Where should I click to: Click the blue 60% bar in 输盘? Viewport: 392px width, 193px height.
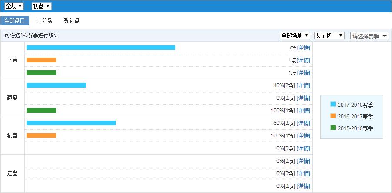coord(71,123)
